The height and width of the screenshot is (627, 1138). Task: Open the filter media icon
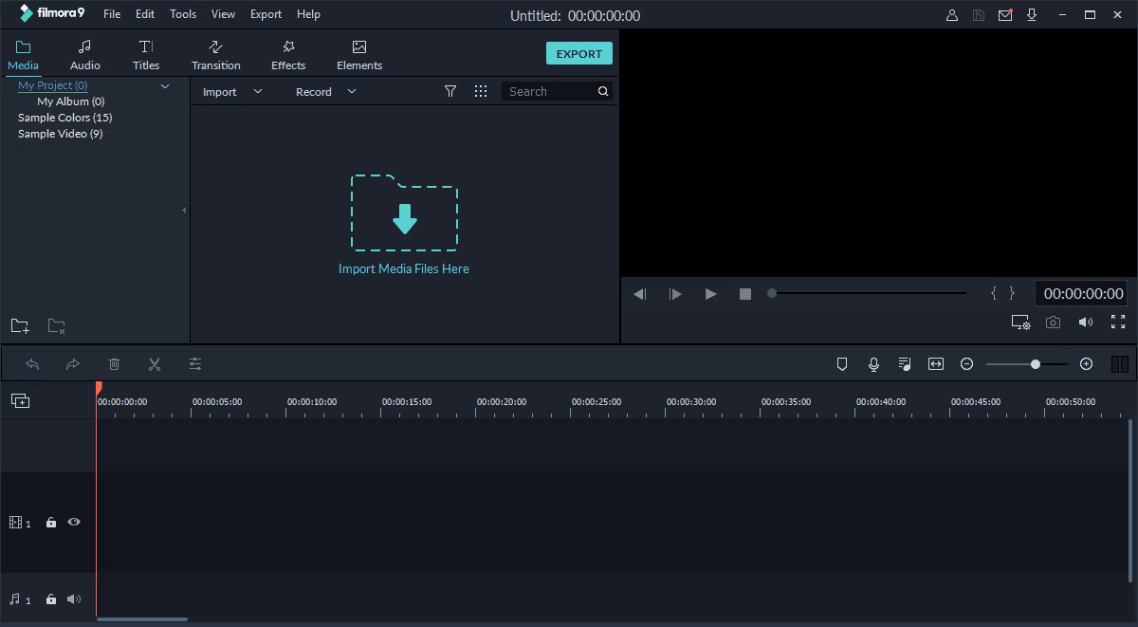pyautogui.click(x=450, y=91)
